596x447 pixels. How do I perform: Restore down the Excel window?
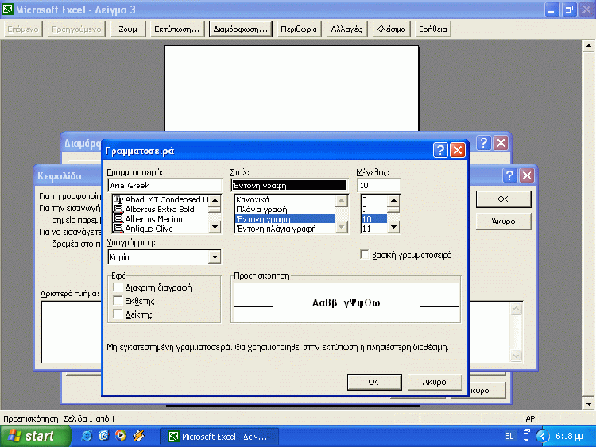pos(569,10)
